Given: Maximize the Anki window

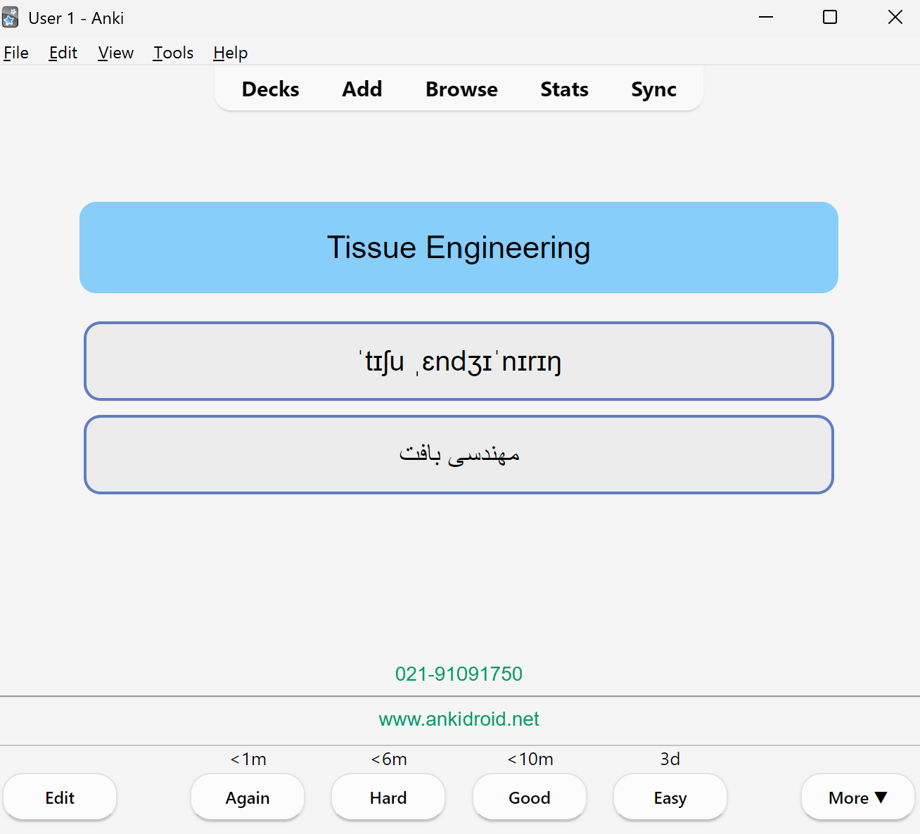Looking at the screenshot, I should pyautogui.click(x=830, y=18).
